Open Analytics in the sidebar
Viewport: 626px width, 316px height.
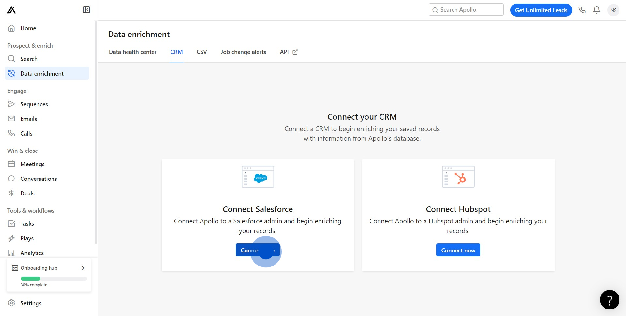point(32,253)
